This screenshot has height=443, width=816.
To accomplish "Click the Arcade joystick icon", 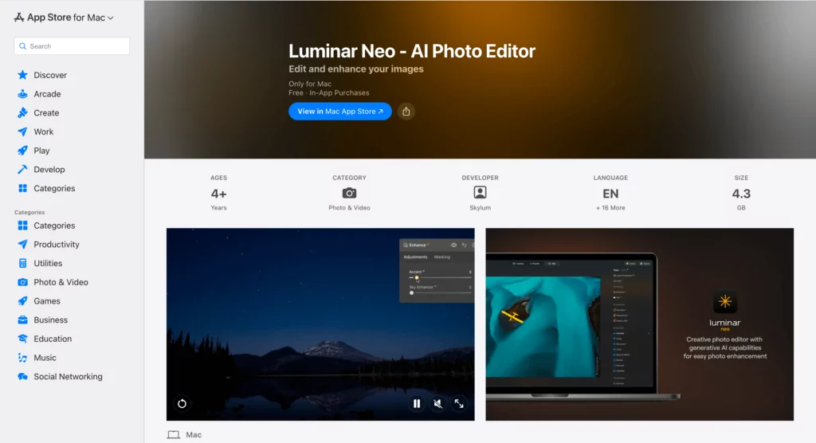I will [22, 94].
